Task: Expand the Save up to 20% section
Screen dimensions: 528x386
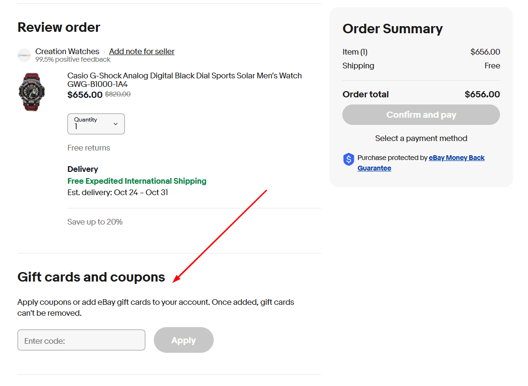Action: [x=94, y=221]
